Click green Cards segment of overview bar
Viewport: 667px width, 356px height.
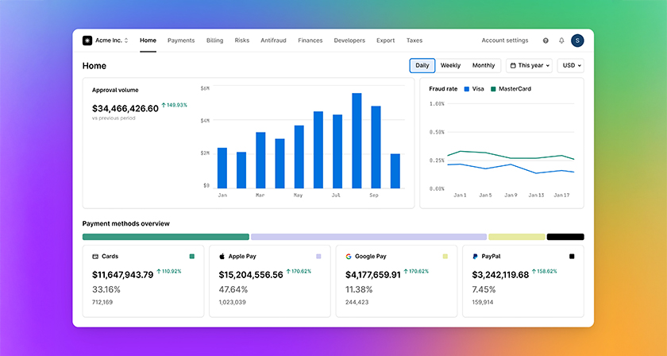(166, 237)
